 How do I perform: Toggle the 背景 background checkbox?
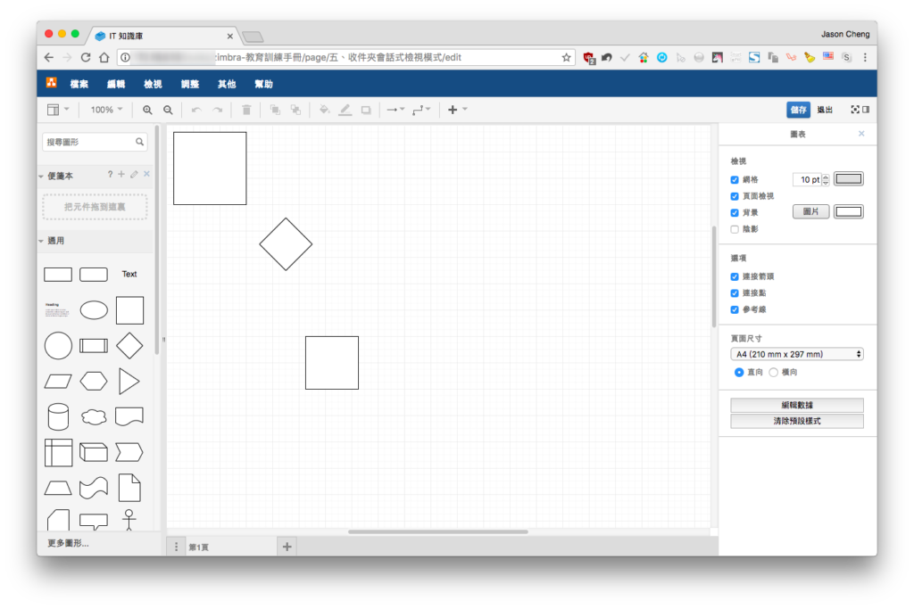(735, 212)
